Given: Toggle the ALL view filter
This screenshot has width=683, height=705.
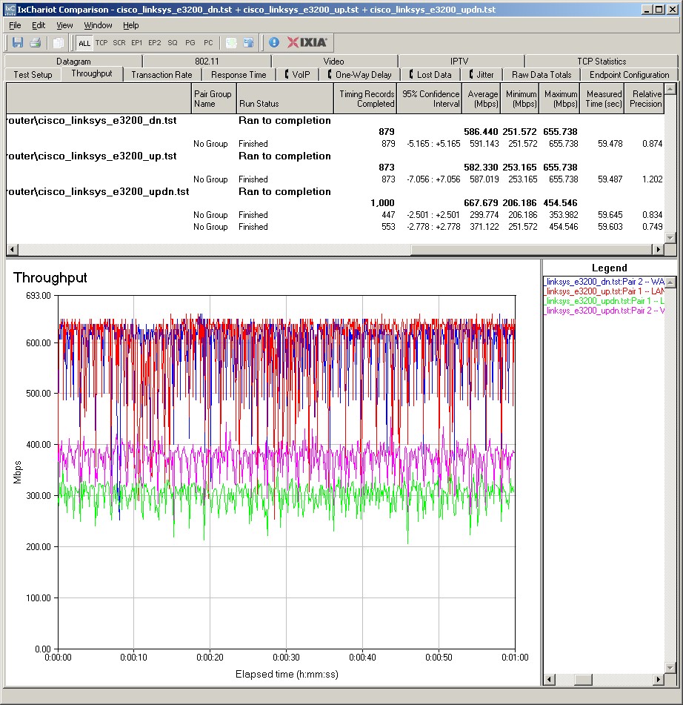Looking at the screenshot, I should [x=84, y=43].
